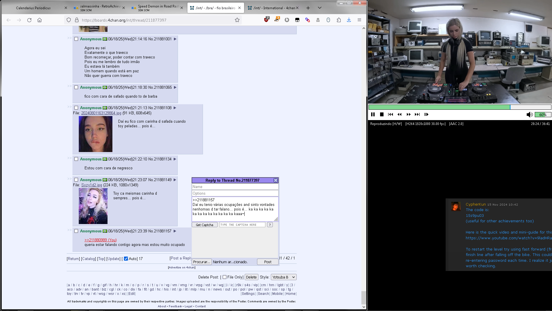Tick checkbox for post No.211881157
This screenshot has height=311, width=552.
pyautogui.click(x=76, y=231)
